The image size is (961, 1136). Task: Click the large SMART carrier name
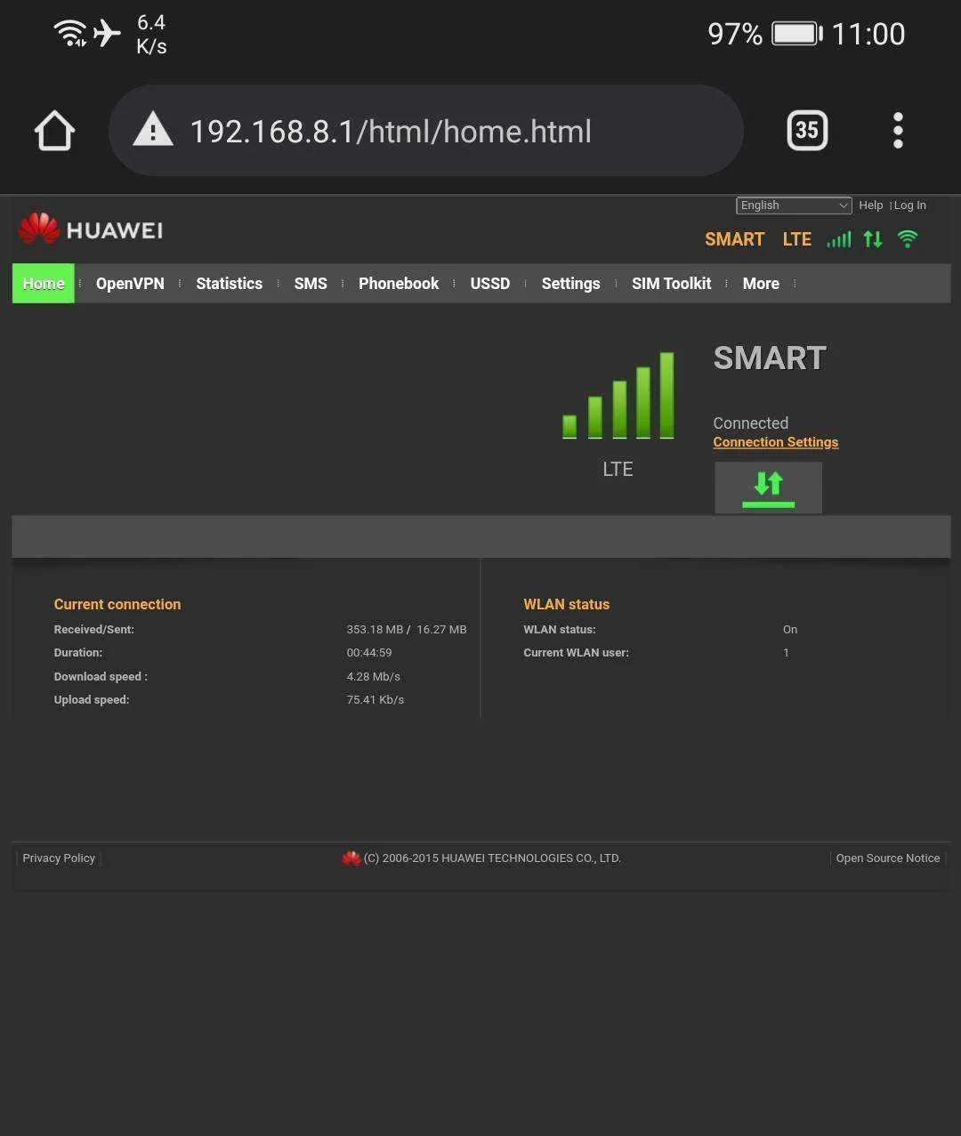pyautogui.click(x=771, y=358)
